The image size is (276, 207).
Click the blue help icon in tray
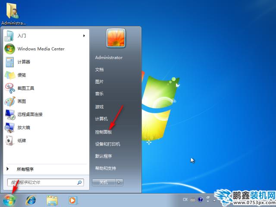(200, 200)
